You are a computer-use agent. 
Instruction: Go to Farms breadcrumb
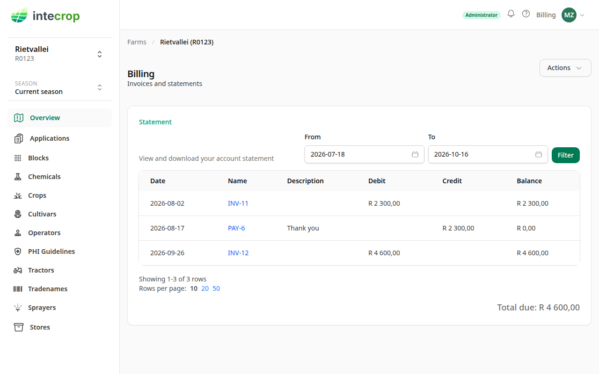click(137, 42)
